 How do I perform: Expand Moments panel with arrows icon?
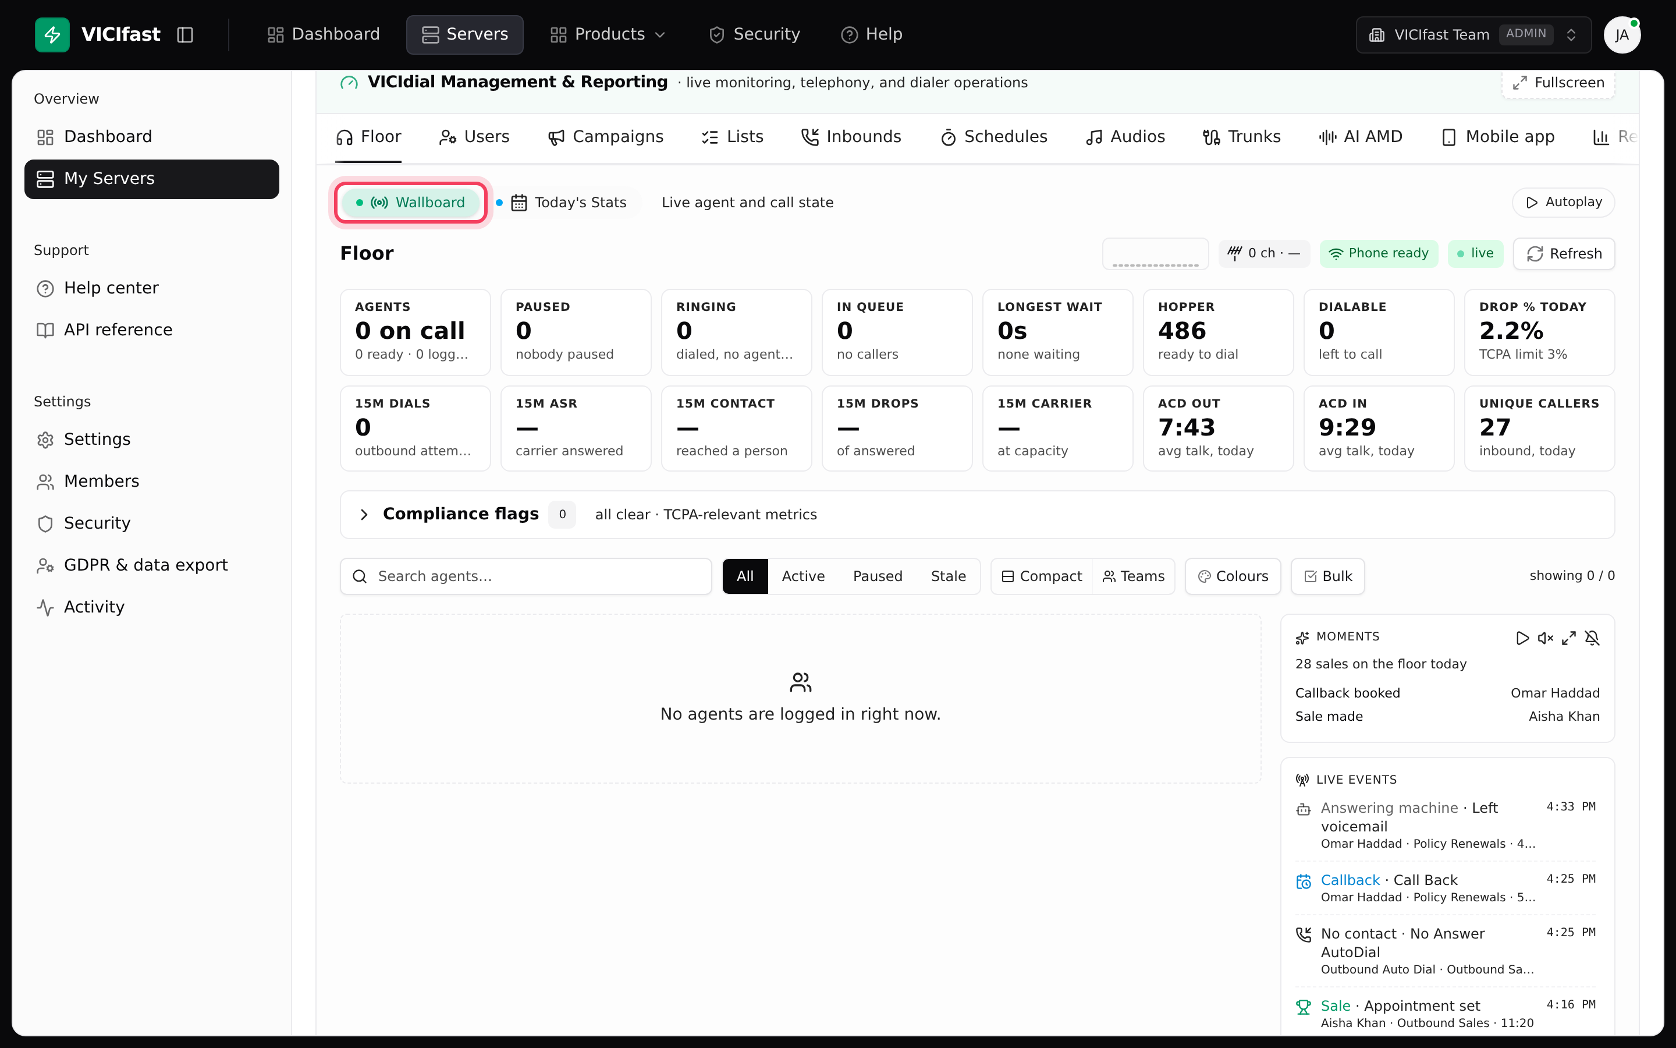click(1569, 638)
